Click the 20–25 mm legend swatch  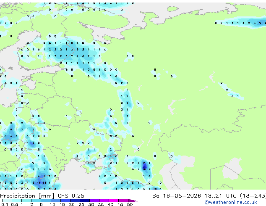point(75,201)
